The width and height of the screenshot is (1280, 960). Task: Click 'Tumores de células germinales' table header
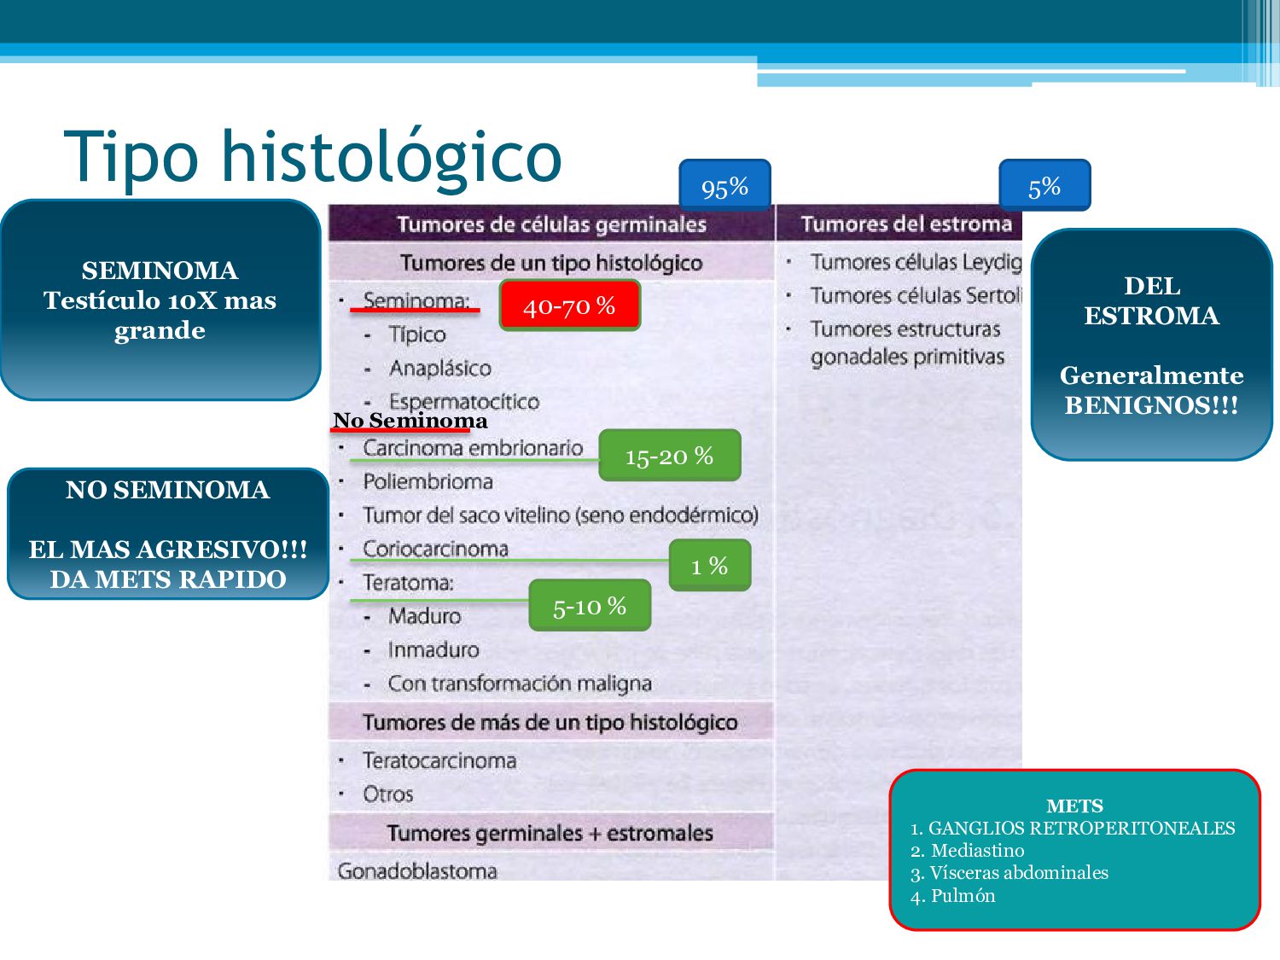(x=551, y=224)
